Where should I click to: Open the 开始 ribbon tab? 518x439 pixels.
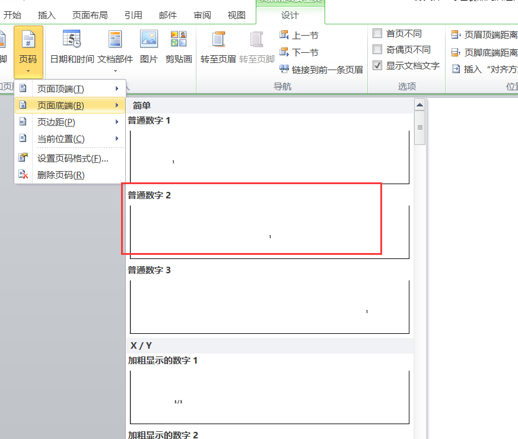pos(12,15)
